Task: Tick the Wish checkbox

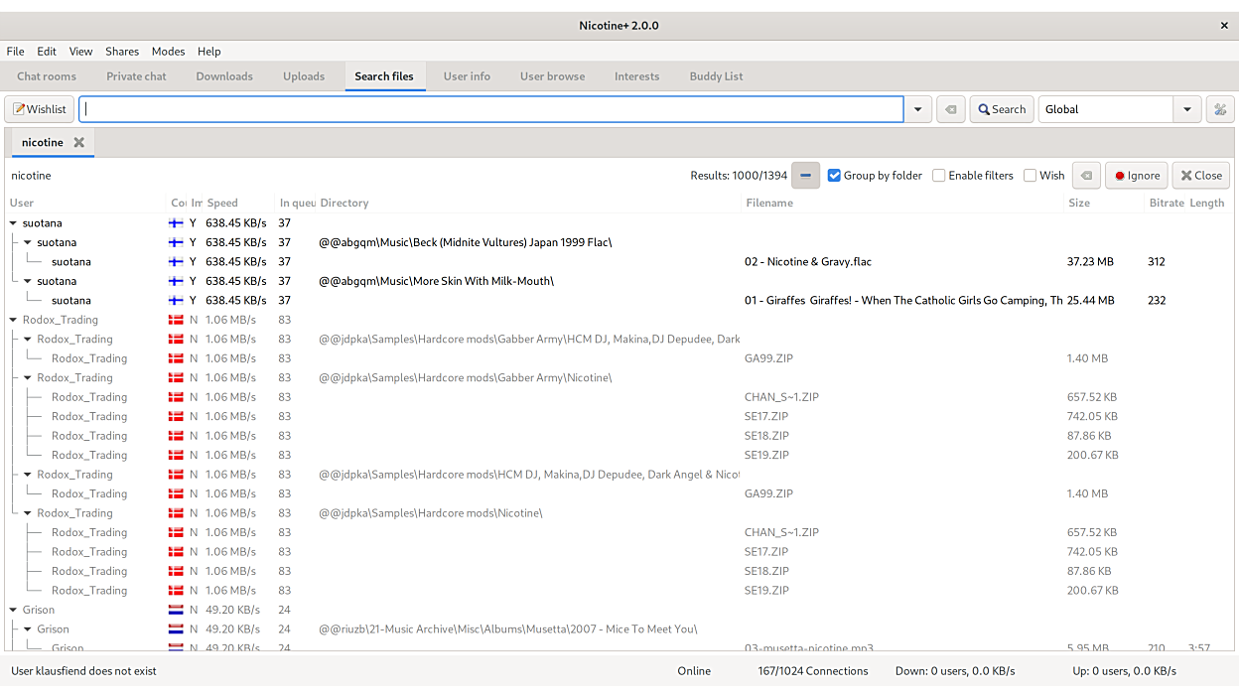Action: (x=1031, y=176)
